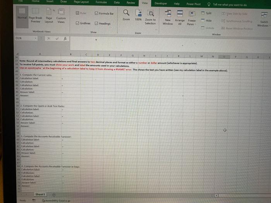Open the Page Layout tab
Viewport: 271px width, 203px height.
pos(81,2)
